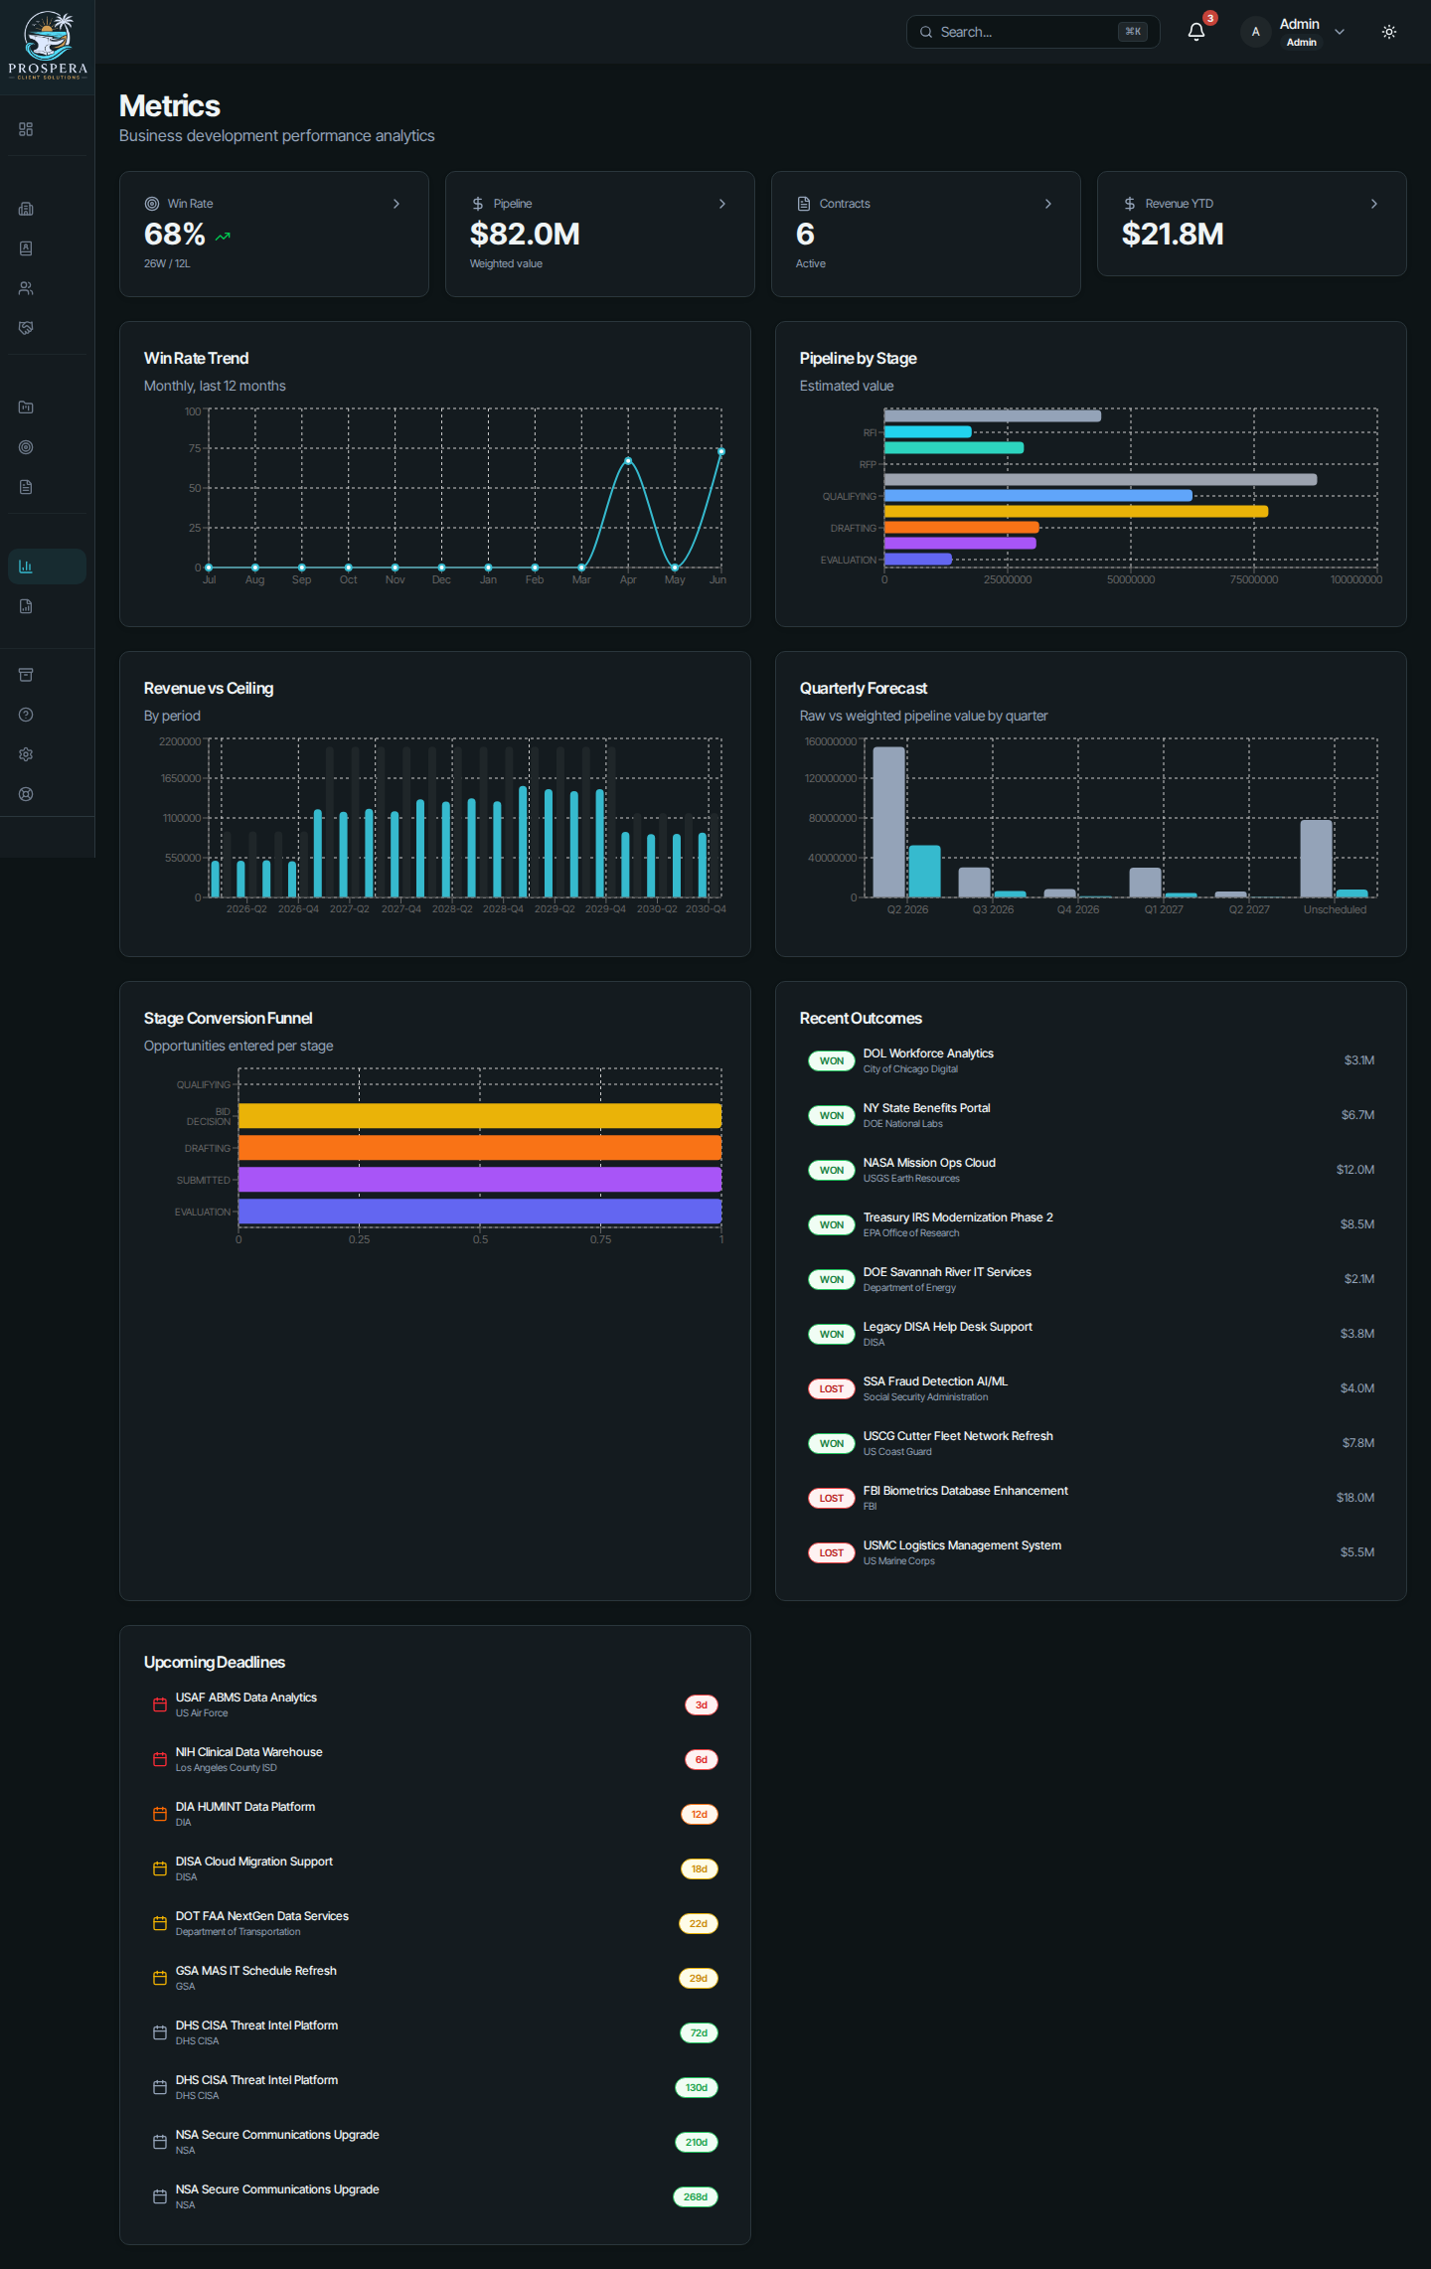The image size is (1431, 2269).
Task: Click the 72d deadline badge
Action: (700, 2032)
